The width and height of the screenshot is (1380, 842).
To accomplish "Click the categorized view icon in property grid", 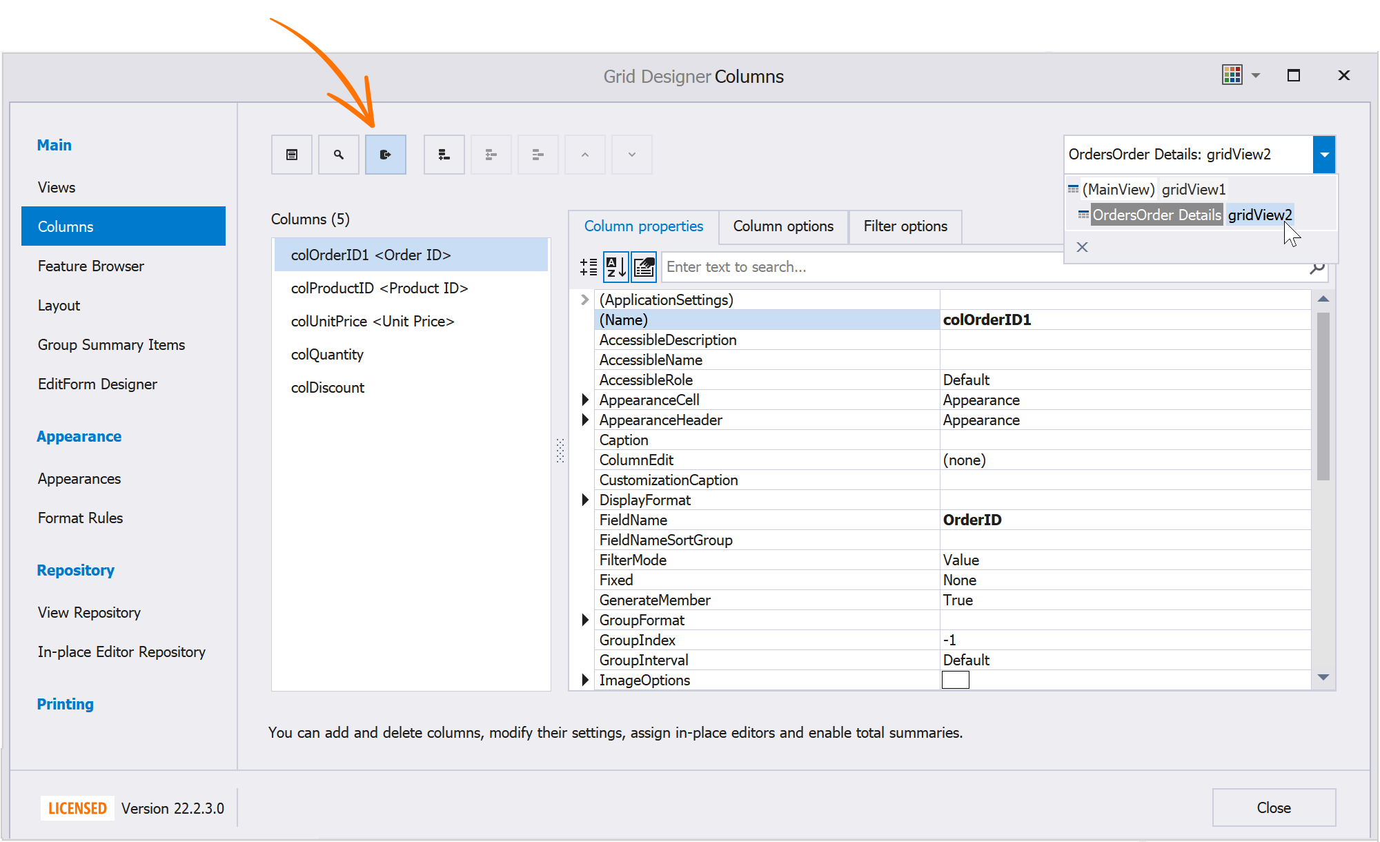I will 589,267.
